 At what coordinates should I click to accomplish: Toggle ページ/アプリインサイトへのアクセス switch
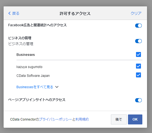tap(138, 100)
